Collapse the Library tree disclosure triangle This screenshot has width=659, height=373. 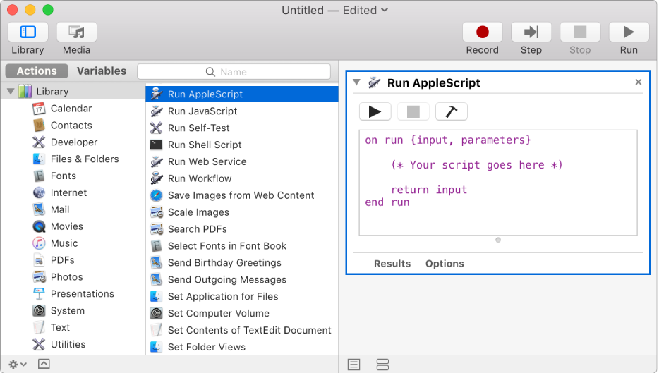tap(11, 92)
